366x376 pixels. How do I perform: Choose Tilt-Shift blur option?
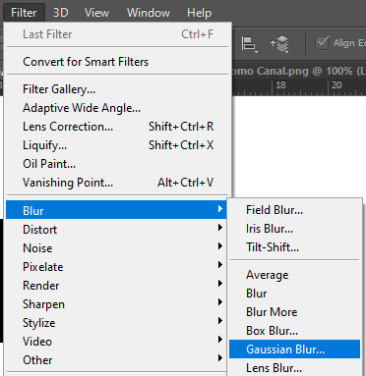tap(295, 247)
